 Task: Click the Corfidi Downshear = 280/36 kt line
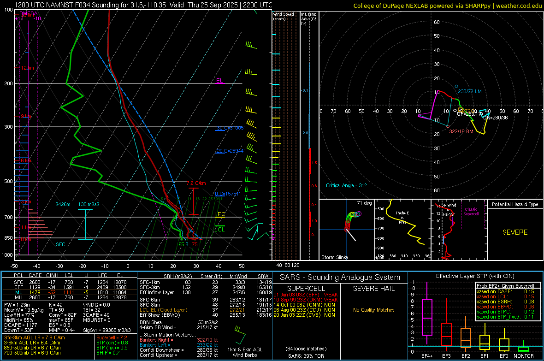pyautogui.click(x=178, y=350)
